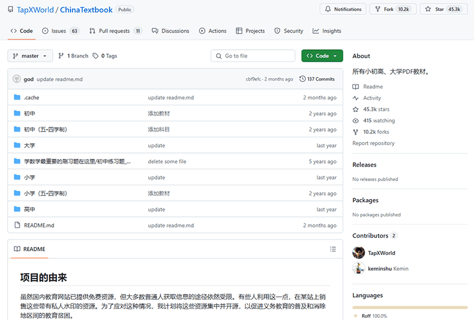The image size is (474, 320).
Task: Open the README outline list icon
Action: (333, 249)
